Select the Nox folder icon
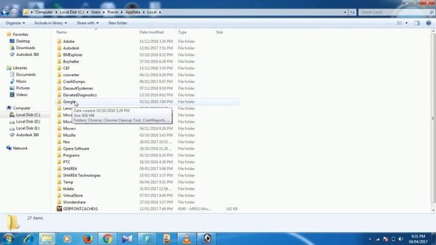436x245 pixels. tap(59, 142)
